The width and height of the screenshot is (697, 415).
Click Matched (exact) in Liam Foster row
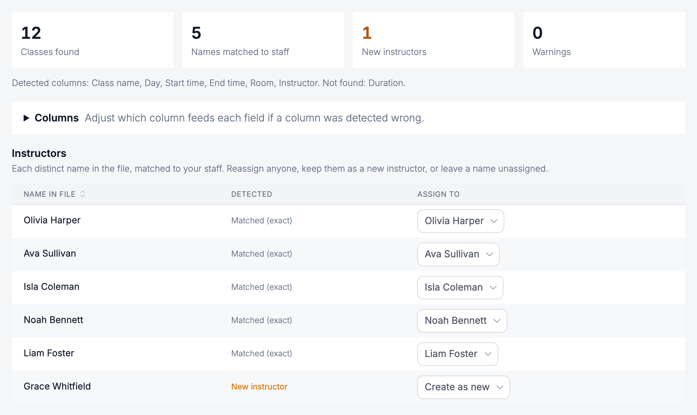[261, 354]
